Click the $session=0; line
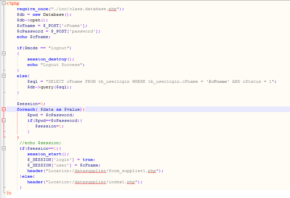Image resolution: width=290 pixels, height=198 pixels. (x=31, y=104)
